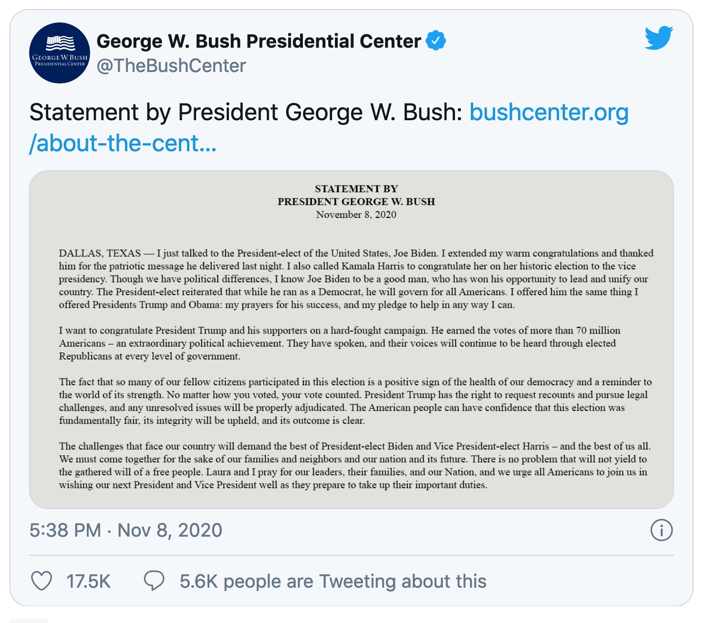This screenshot has height=623, width=706.
Task: Click the '/about-the-cent…' link text
Action: click(123, 143)
